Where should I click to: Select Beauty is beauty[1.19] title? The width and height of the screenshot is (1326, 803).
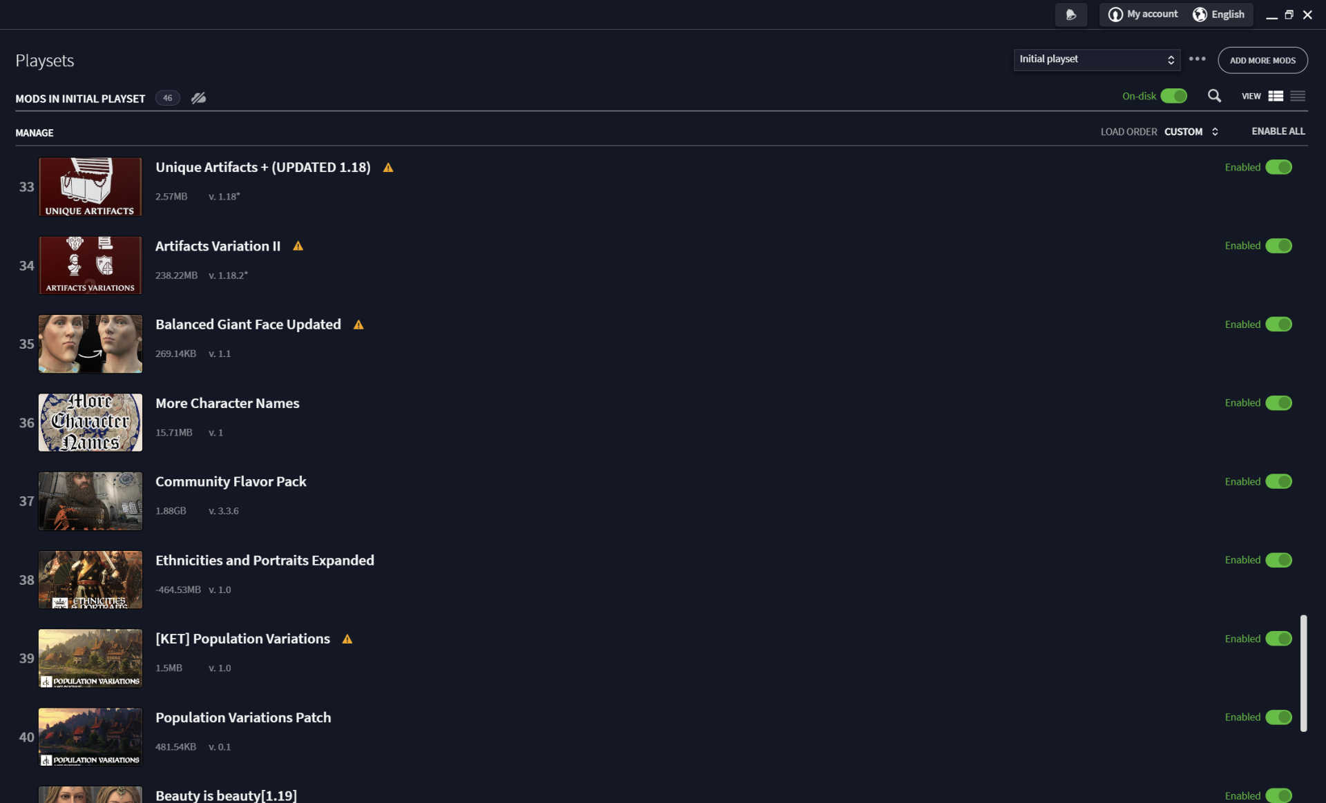(226, 795)
